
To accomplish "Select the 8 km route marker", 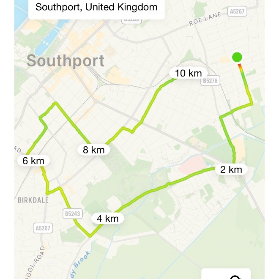I will [x=93, y=150].
